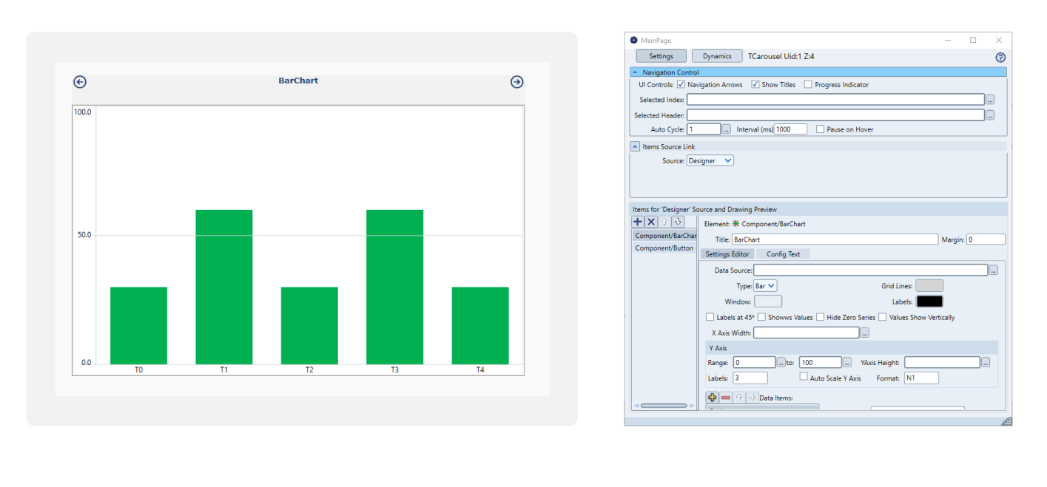Move selected carousel item down in list
The height and width of the screenshot is (487, 1047).
pyautogui.click(x=678, y=222)
